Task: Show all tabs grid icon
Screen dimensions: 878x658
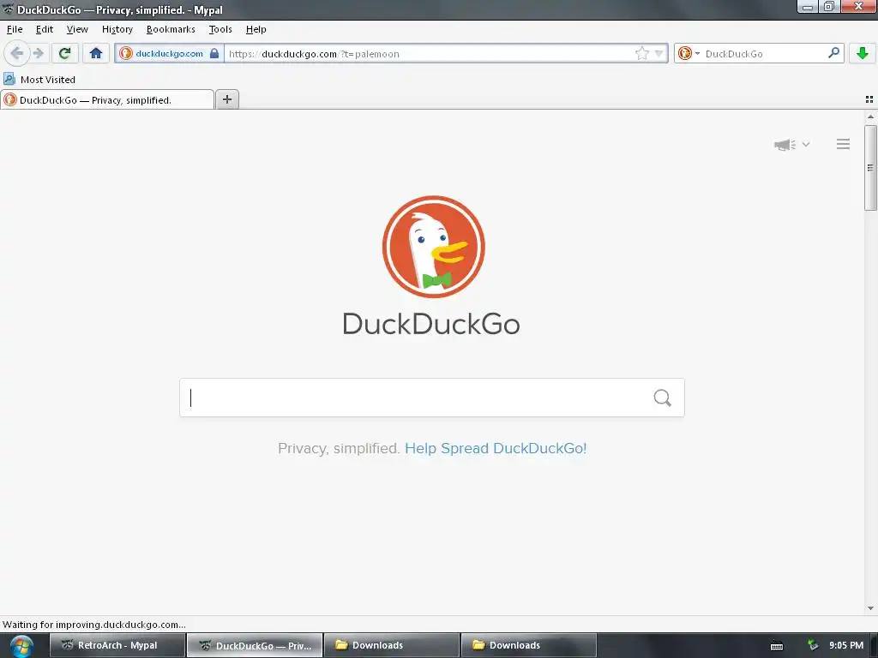Action: [869, 99]
